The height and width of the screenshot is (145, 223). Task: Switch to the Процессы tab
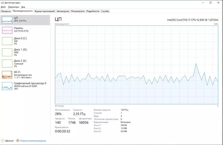(6, 11)
